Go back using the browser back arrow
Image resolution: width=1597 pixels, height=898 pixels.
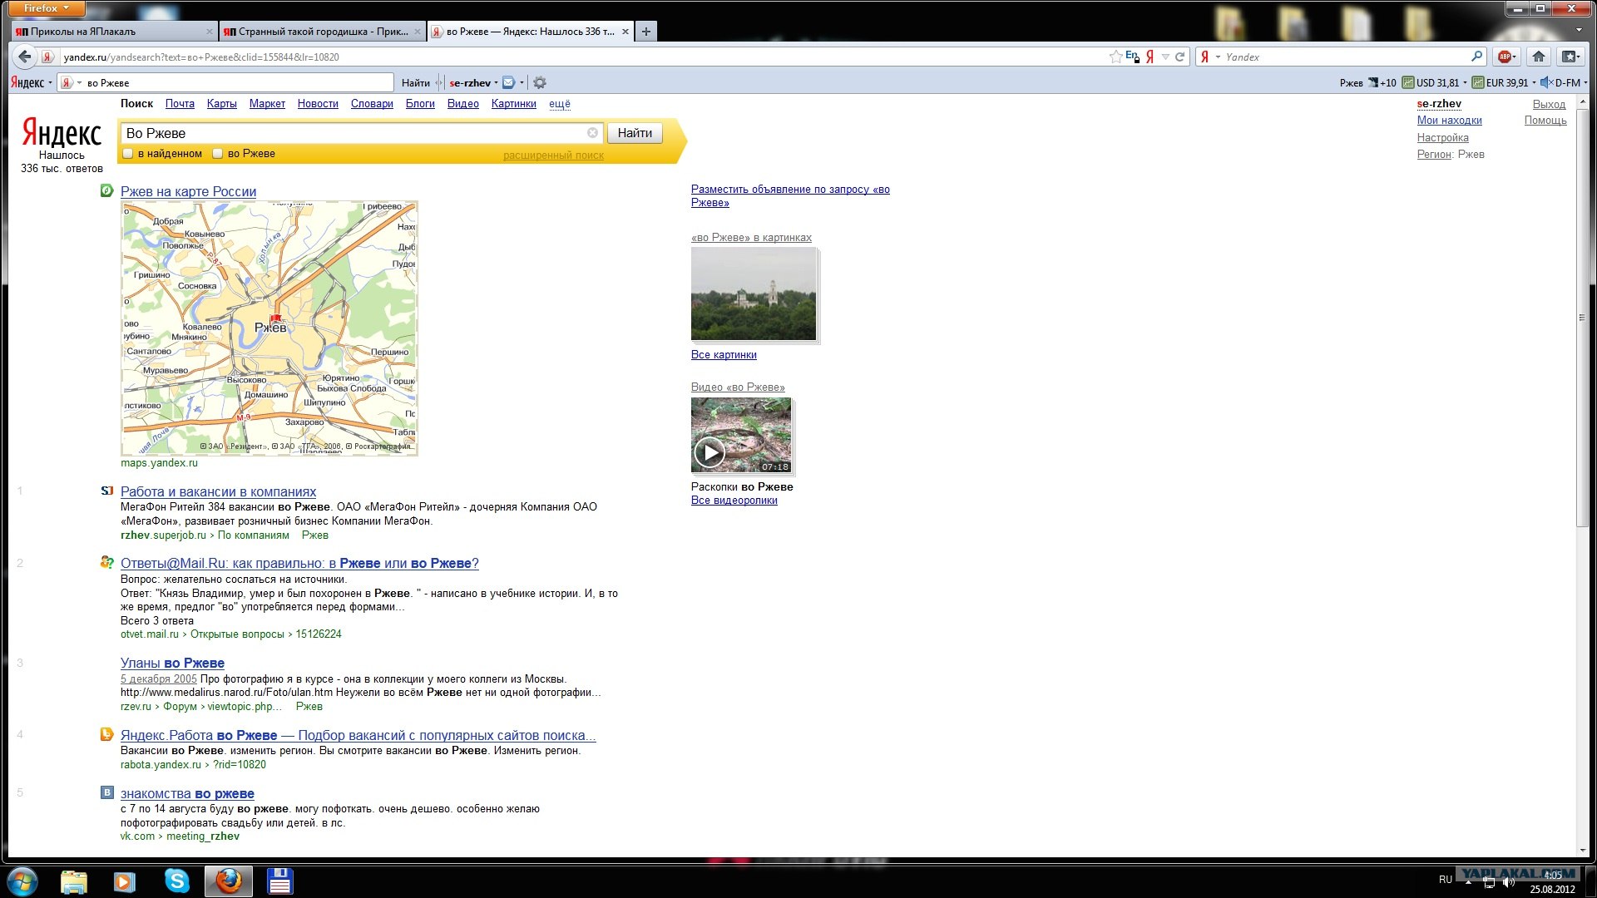coord(25,57)
